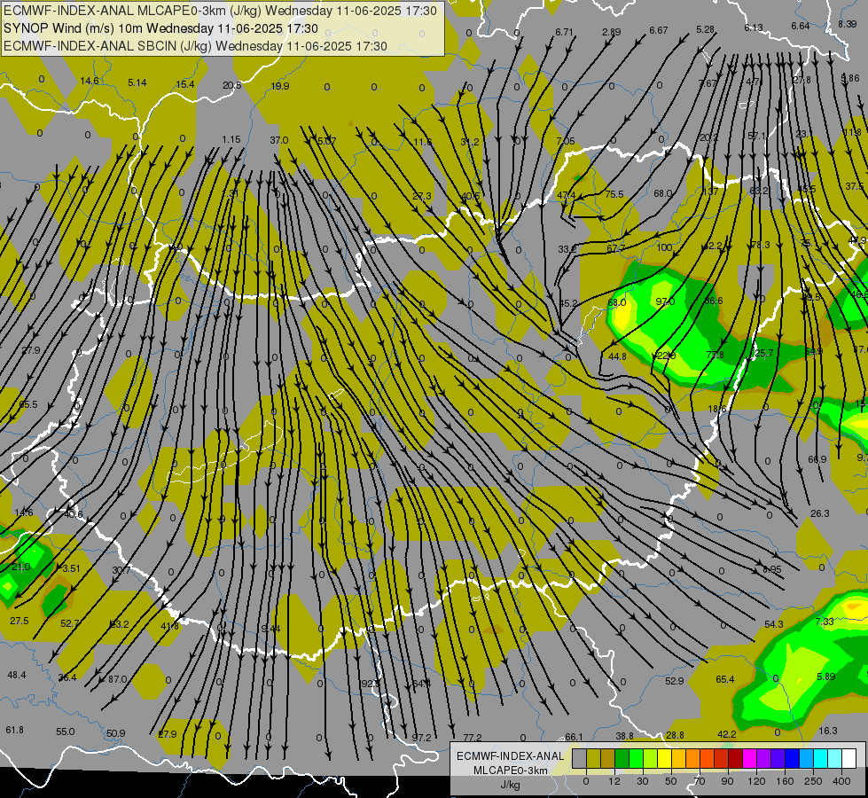Click the map value '19.9'
The width and height of the screenshot is (868, 798).
(280, 86)
